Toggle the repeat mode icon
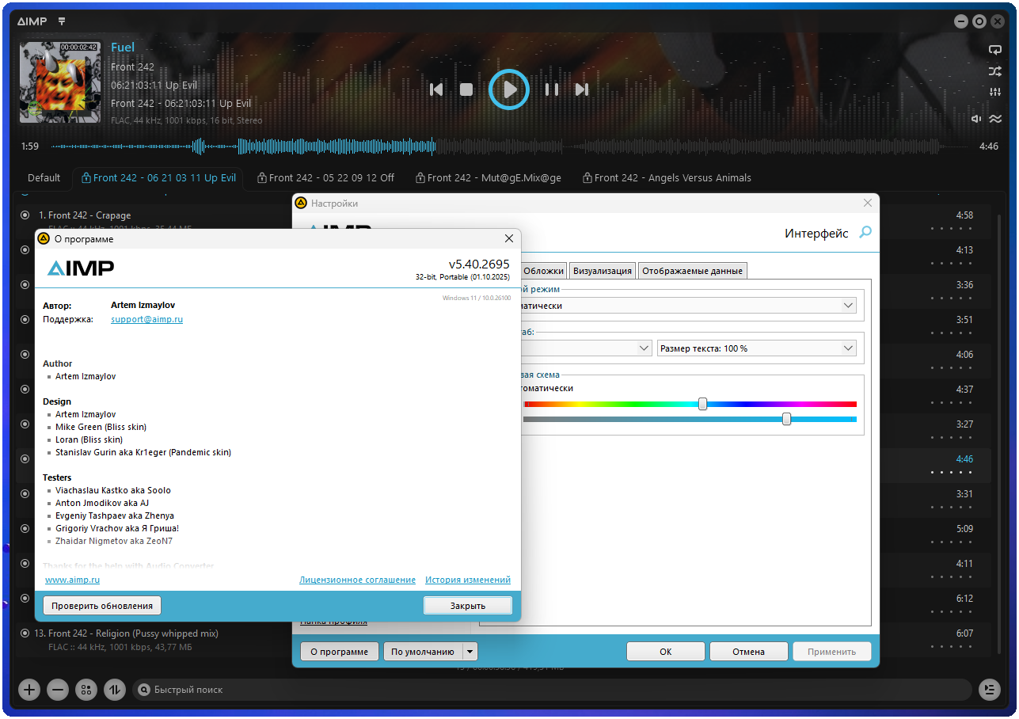The image size is (1019, 719). point(995,50)
